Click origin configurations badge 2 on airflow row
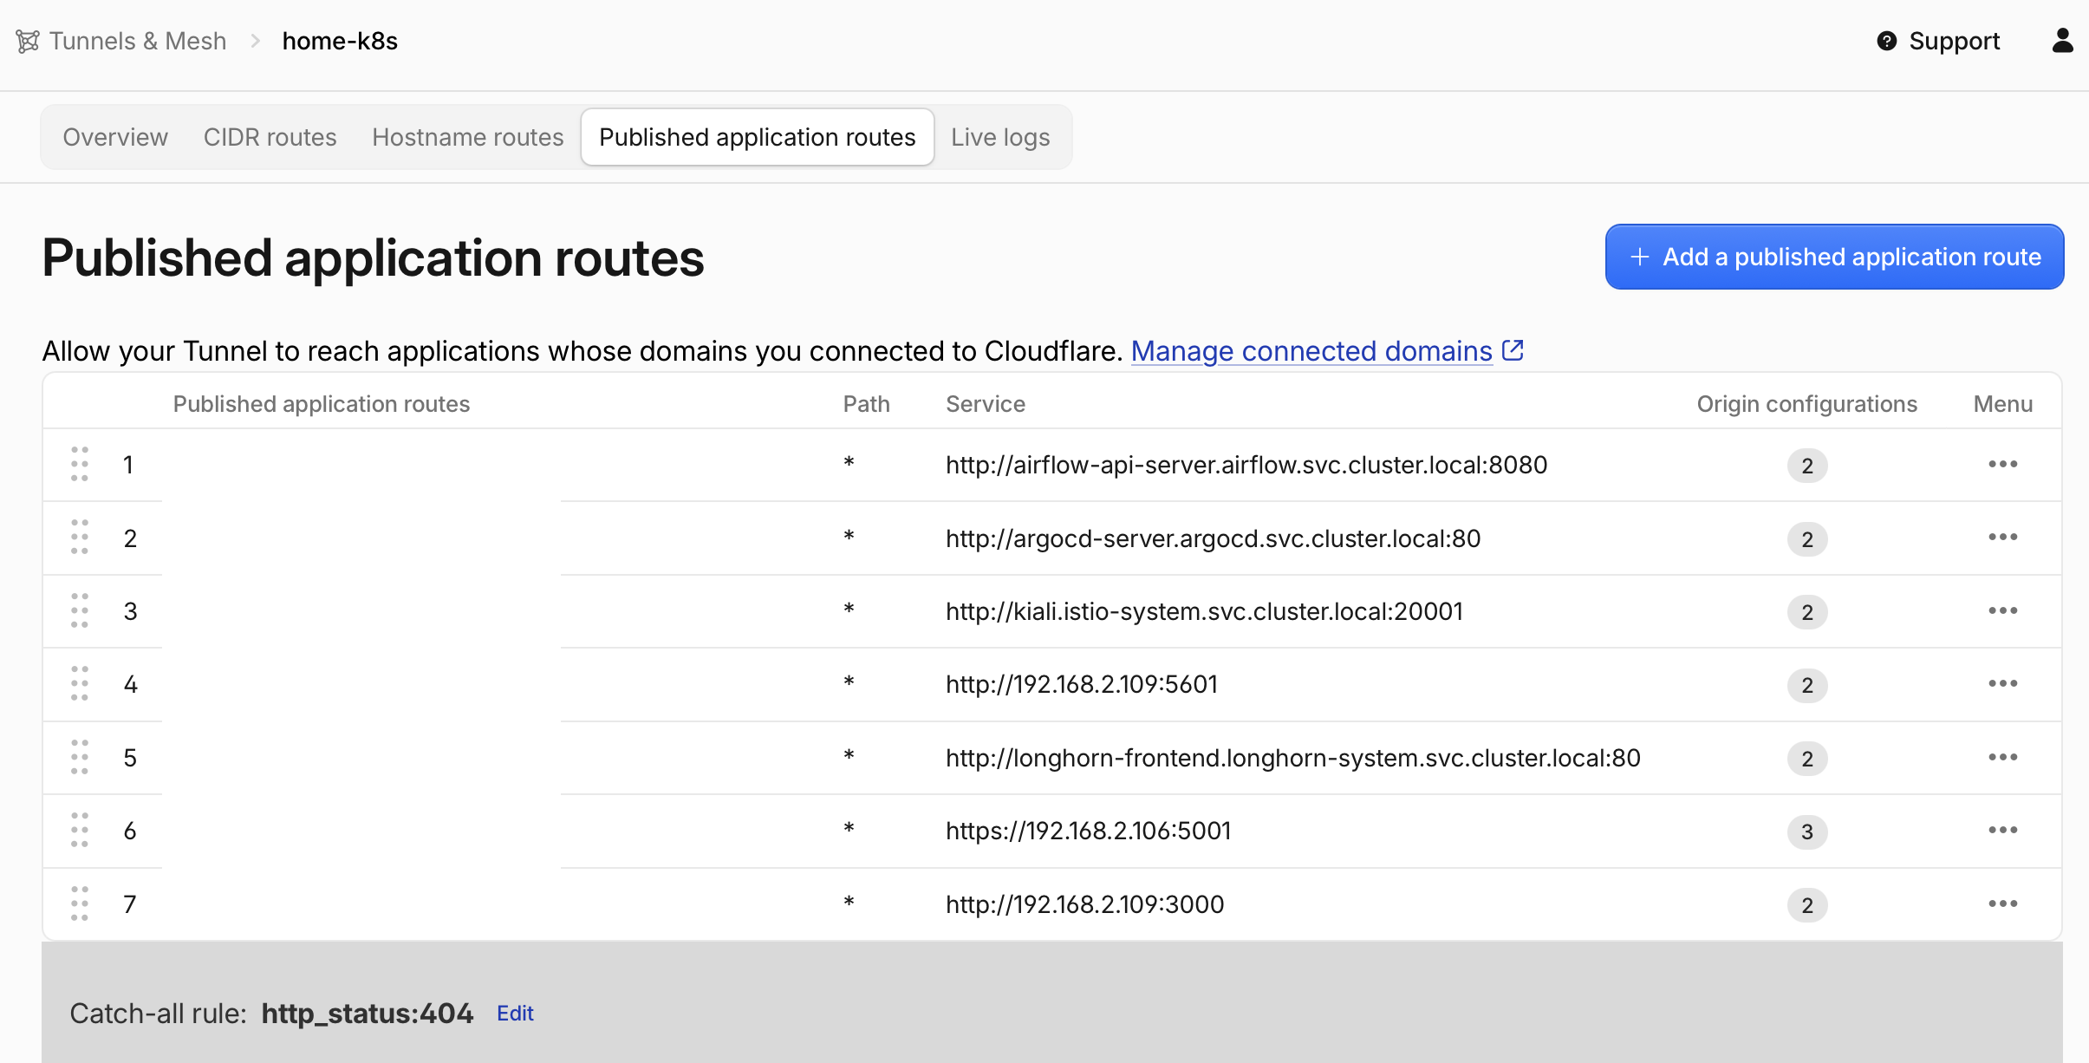 (x=1807, y=466)
